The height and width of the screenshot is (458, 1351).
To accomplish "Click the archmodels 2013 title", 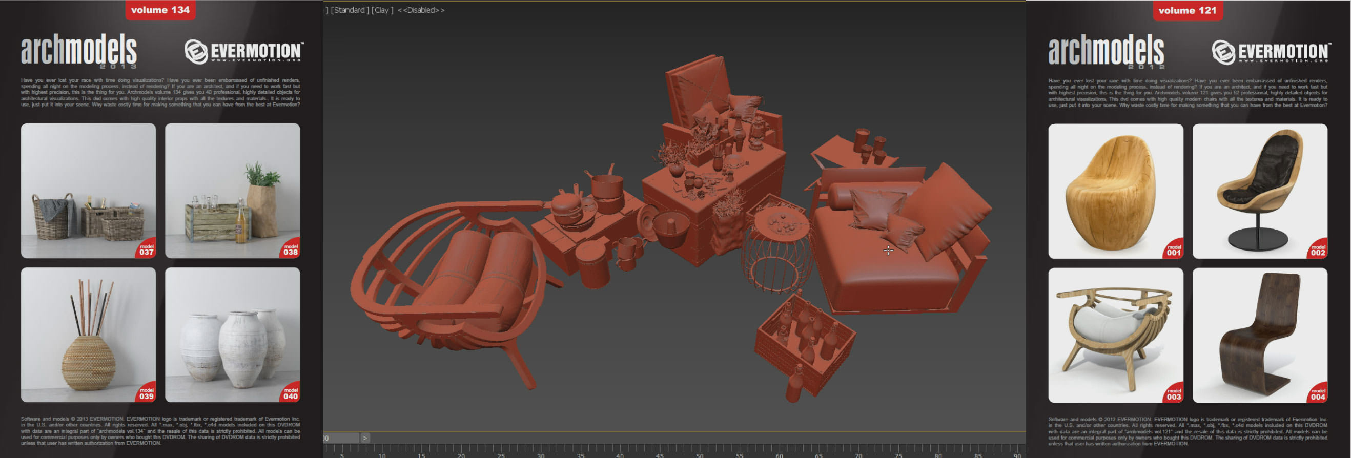I will [x=78, y=51].
